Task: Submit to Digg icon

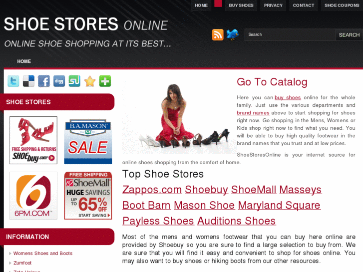Action: [59, 81]
